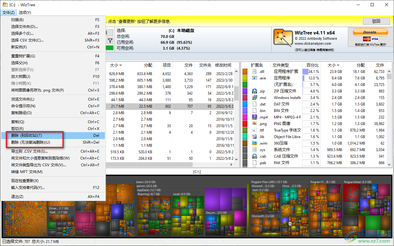
Task: Select the .cab archive icon
Action: 255,156
